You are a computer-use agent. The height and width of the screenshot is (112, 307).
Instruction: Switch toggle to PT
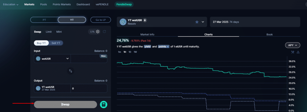(44, 20)
